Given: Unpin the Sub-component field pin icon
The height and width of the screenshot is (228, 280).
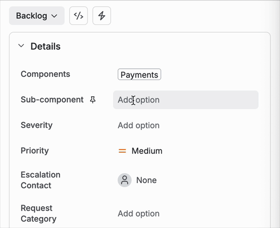Looking at the screenshot, I should pyautogui.click(x=93, y=100).
